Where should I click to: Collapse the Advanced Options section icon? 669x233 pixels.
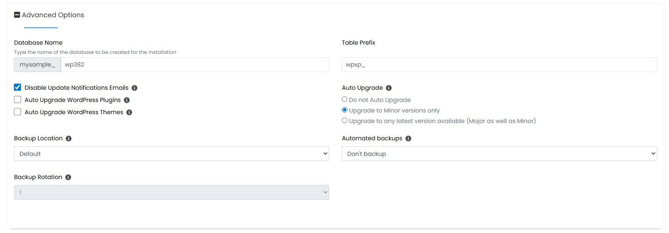(x=17, y=15)
